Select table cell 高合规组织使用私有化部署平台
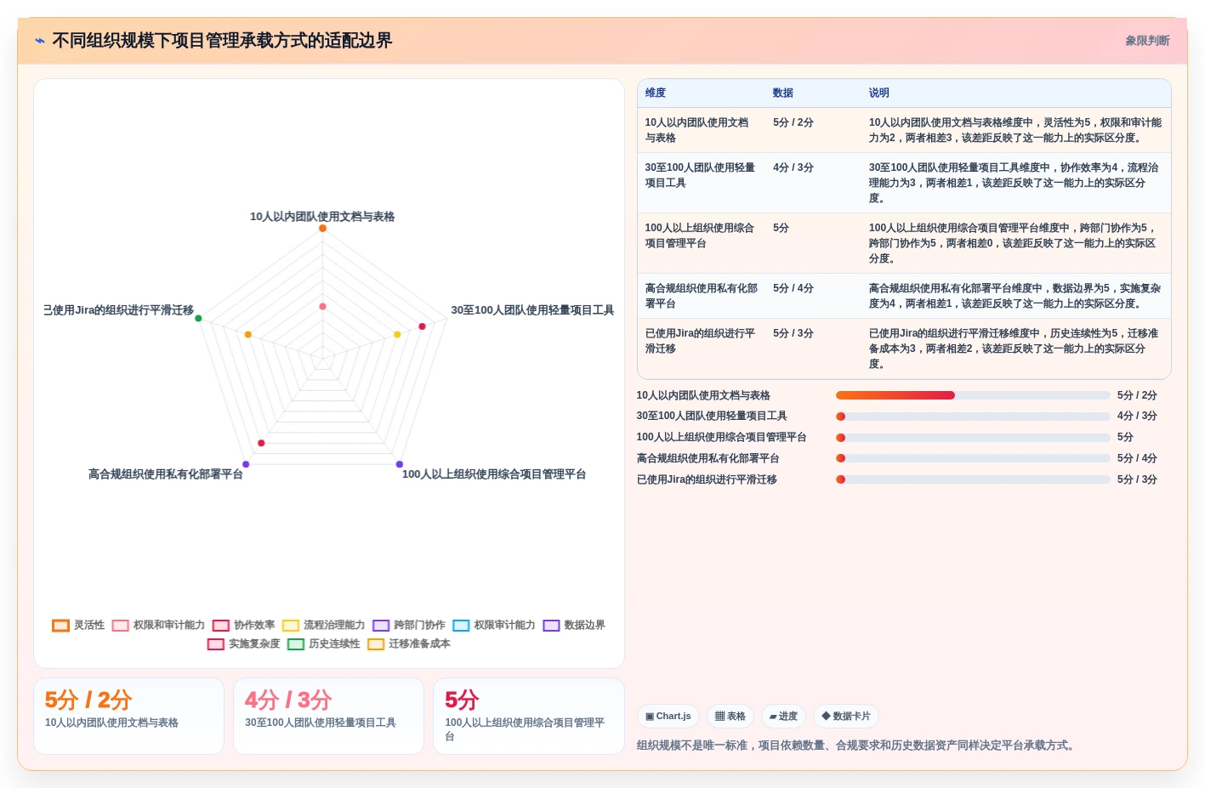1205x788 pixels. pyautogui.click(x=701, y=296)
